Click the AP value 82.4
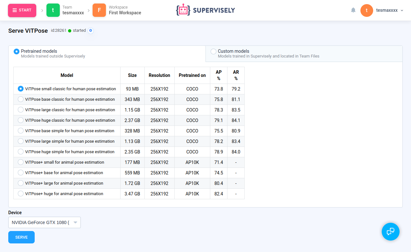Viewport: 411px width, 252px height. tap(219, 194)
